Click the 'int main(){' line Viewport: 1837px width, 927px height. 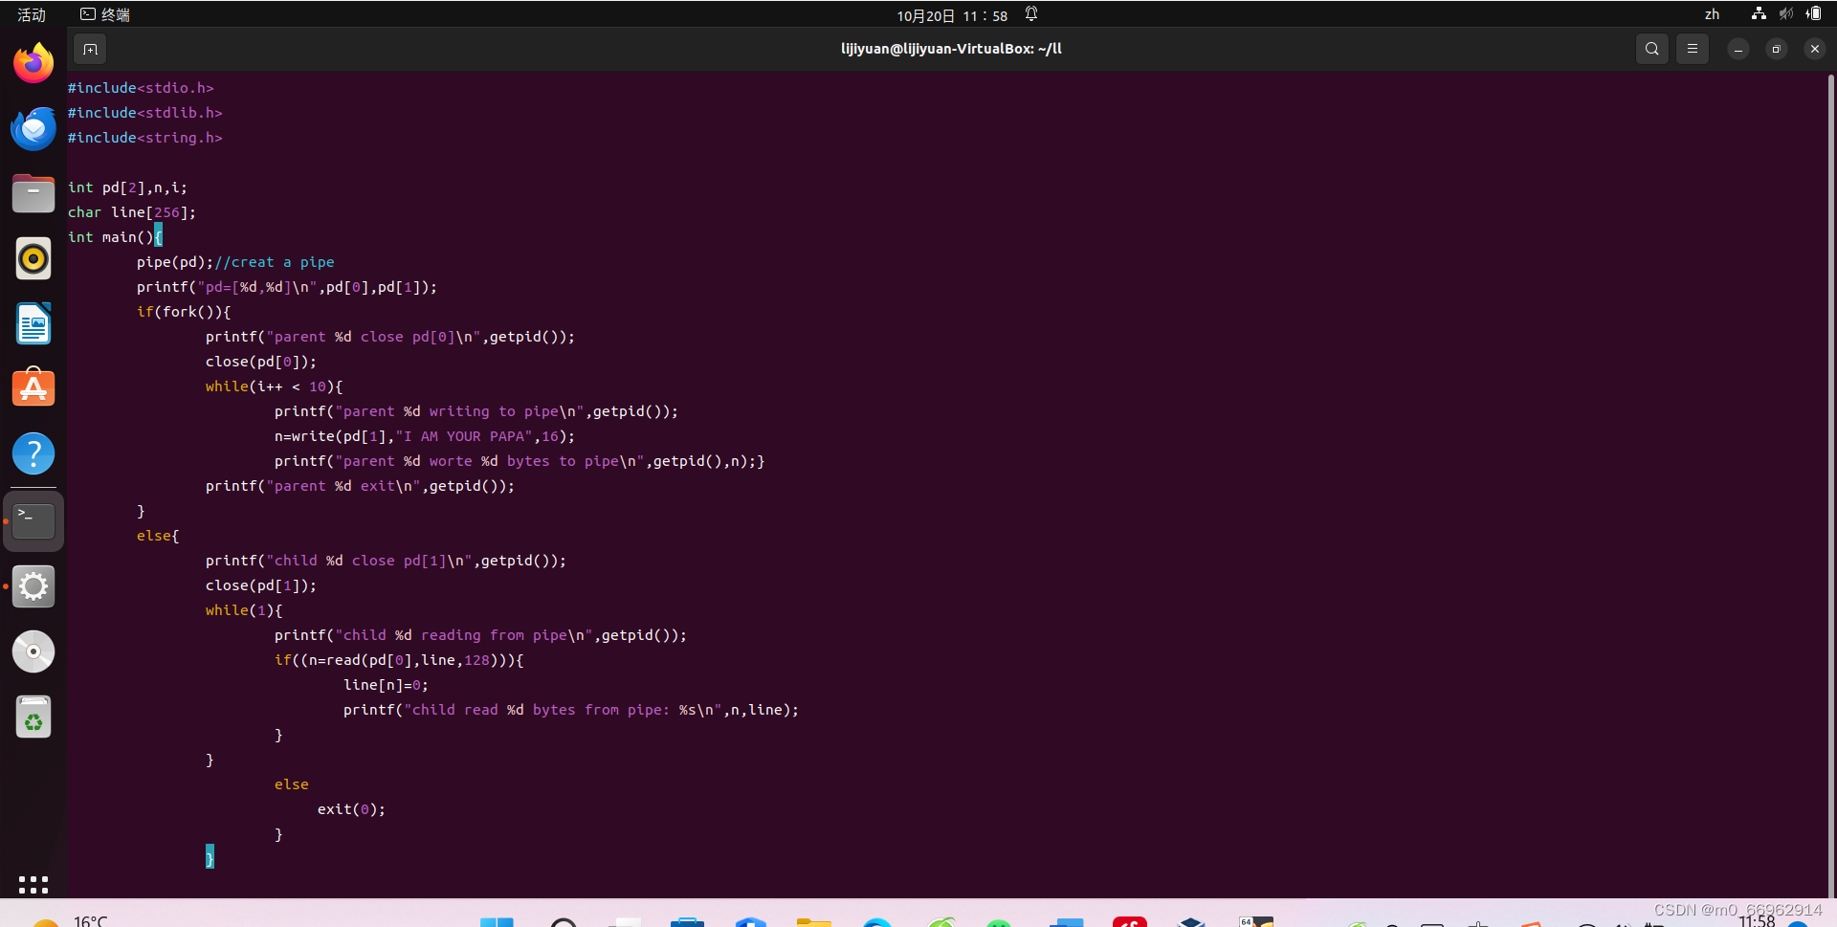[x=115, y=237]
